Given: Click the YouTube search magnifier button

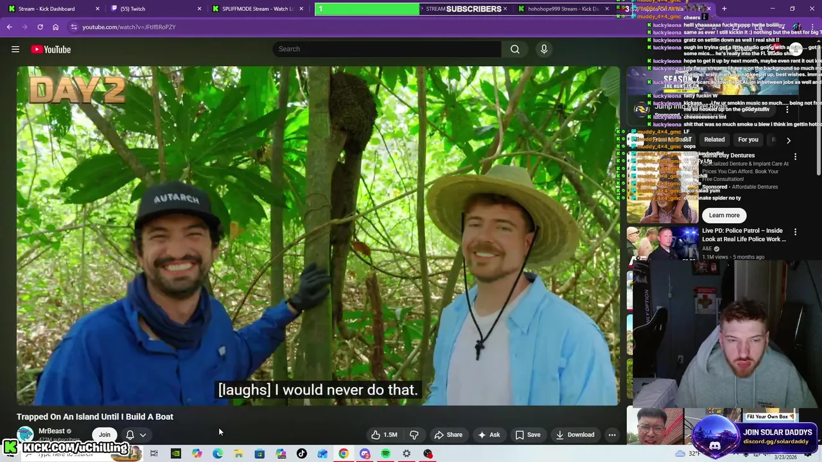Looking at the screenshot, I should point(515,49).
